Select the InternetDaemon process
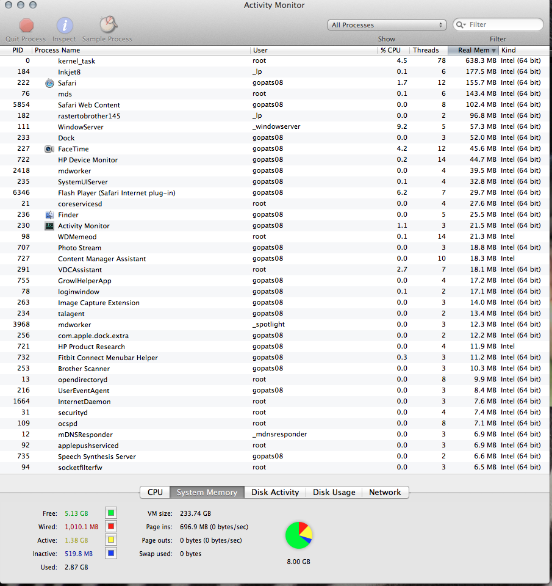552x586 pixels. [x=274, y=402]
